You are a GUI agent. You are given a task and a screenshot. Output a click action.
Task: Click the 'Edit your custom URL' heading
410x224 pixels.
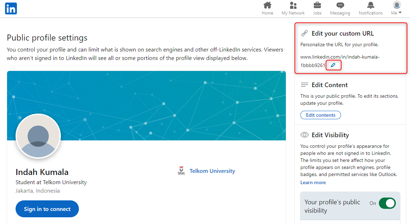(x=342, y=34)
